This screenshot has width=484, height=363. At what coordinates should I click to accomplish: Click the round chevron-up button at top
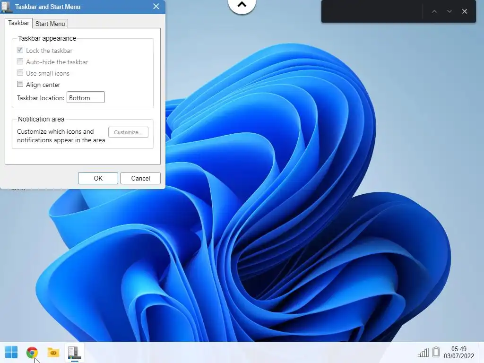(x=242, y=5)
